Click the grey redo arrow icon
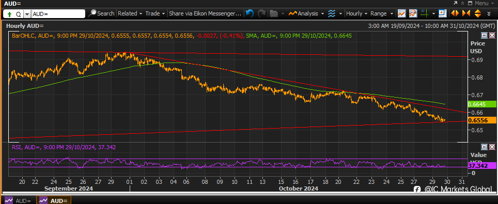 (262, 13)
